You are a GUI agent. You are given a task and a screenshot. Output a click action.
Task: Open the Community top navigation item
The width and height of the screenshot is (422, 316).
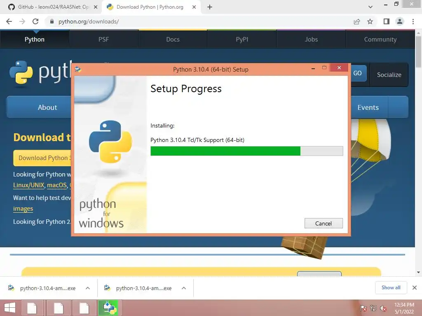(380, 39)
